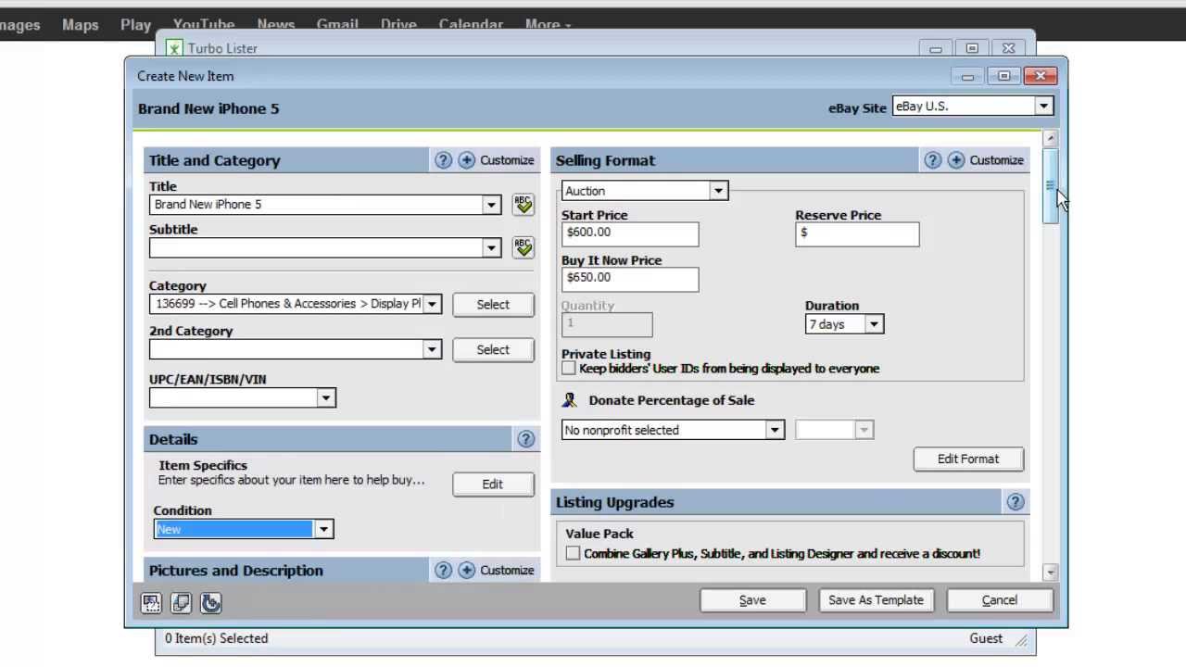Click the Buy It Now Price field
This screenshot has width=1186, height=667.
630,278
